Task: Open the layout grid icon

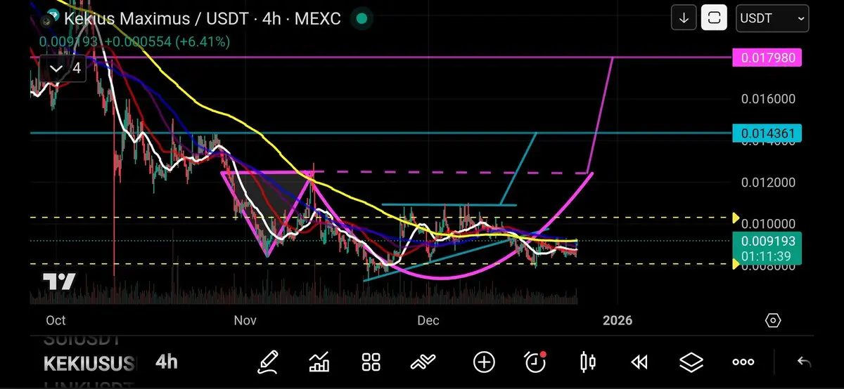Action: pyautogui.click(x=371, y=362)
